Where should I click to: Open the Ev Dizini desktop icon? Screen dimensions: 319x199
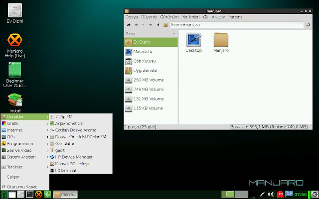pyautogui.click(x=15, y=13)
